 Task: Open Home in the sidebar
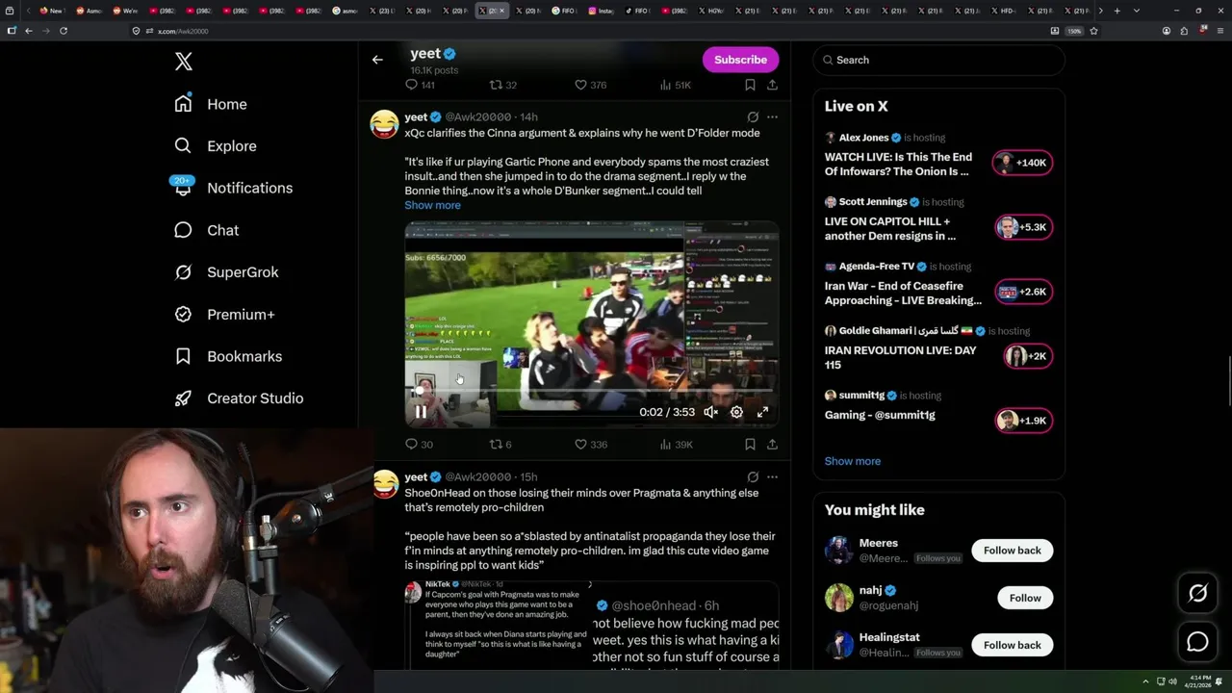click(211, 104)
